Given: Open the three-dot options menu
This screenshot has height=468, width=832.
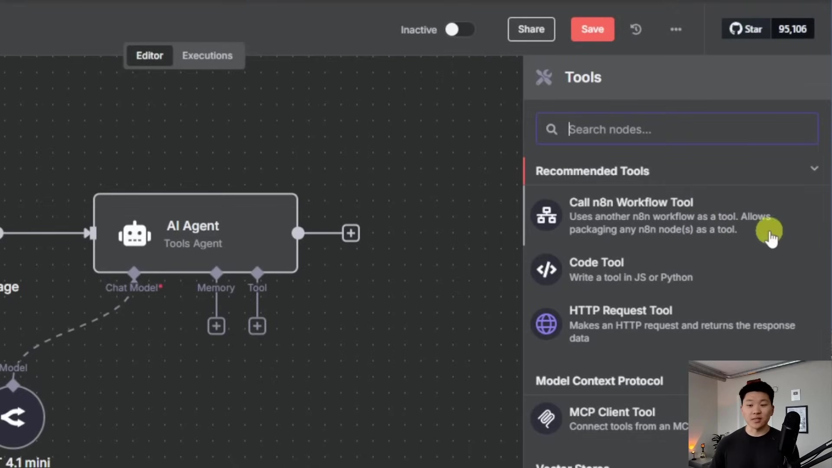Looking at the screenshot, I should click(x=676, y=29).
